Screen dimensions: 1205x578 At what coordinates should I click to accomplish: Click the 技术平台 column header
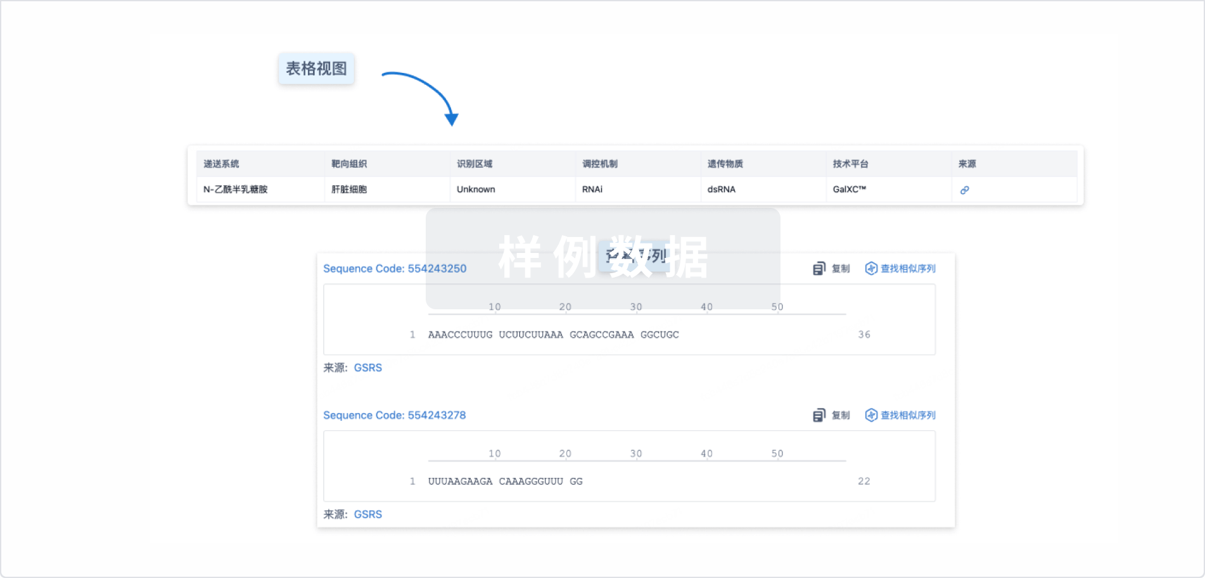(x=850, y=164)
